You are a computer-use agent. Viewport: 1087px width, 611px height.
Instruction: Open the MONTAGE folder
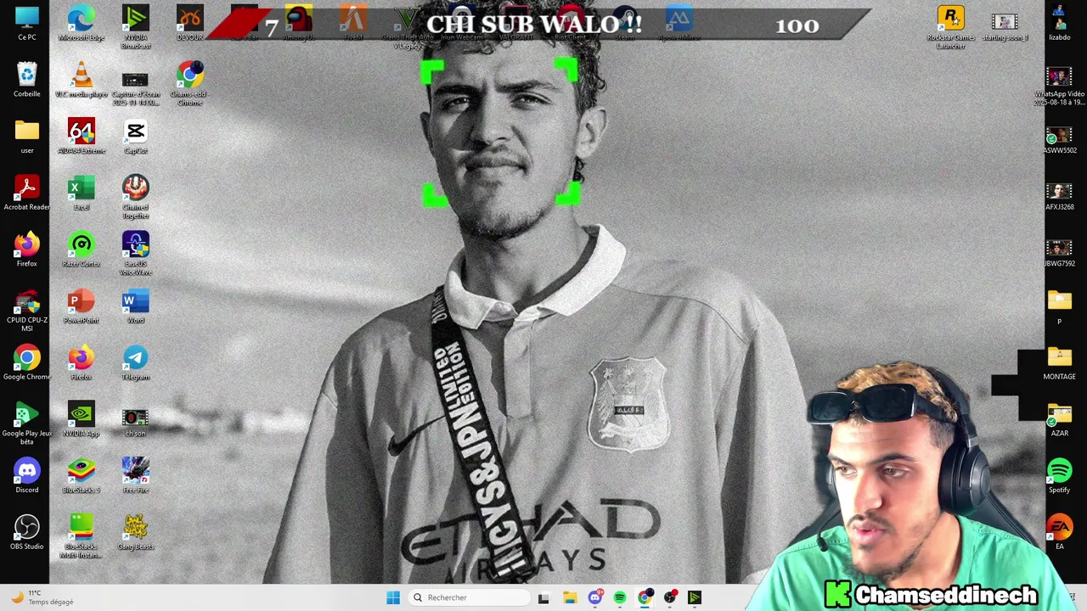[1059, 363]
